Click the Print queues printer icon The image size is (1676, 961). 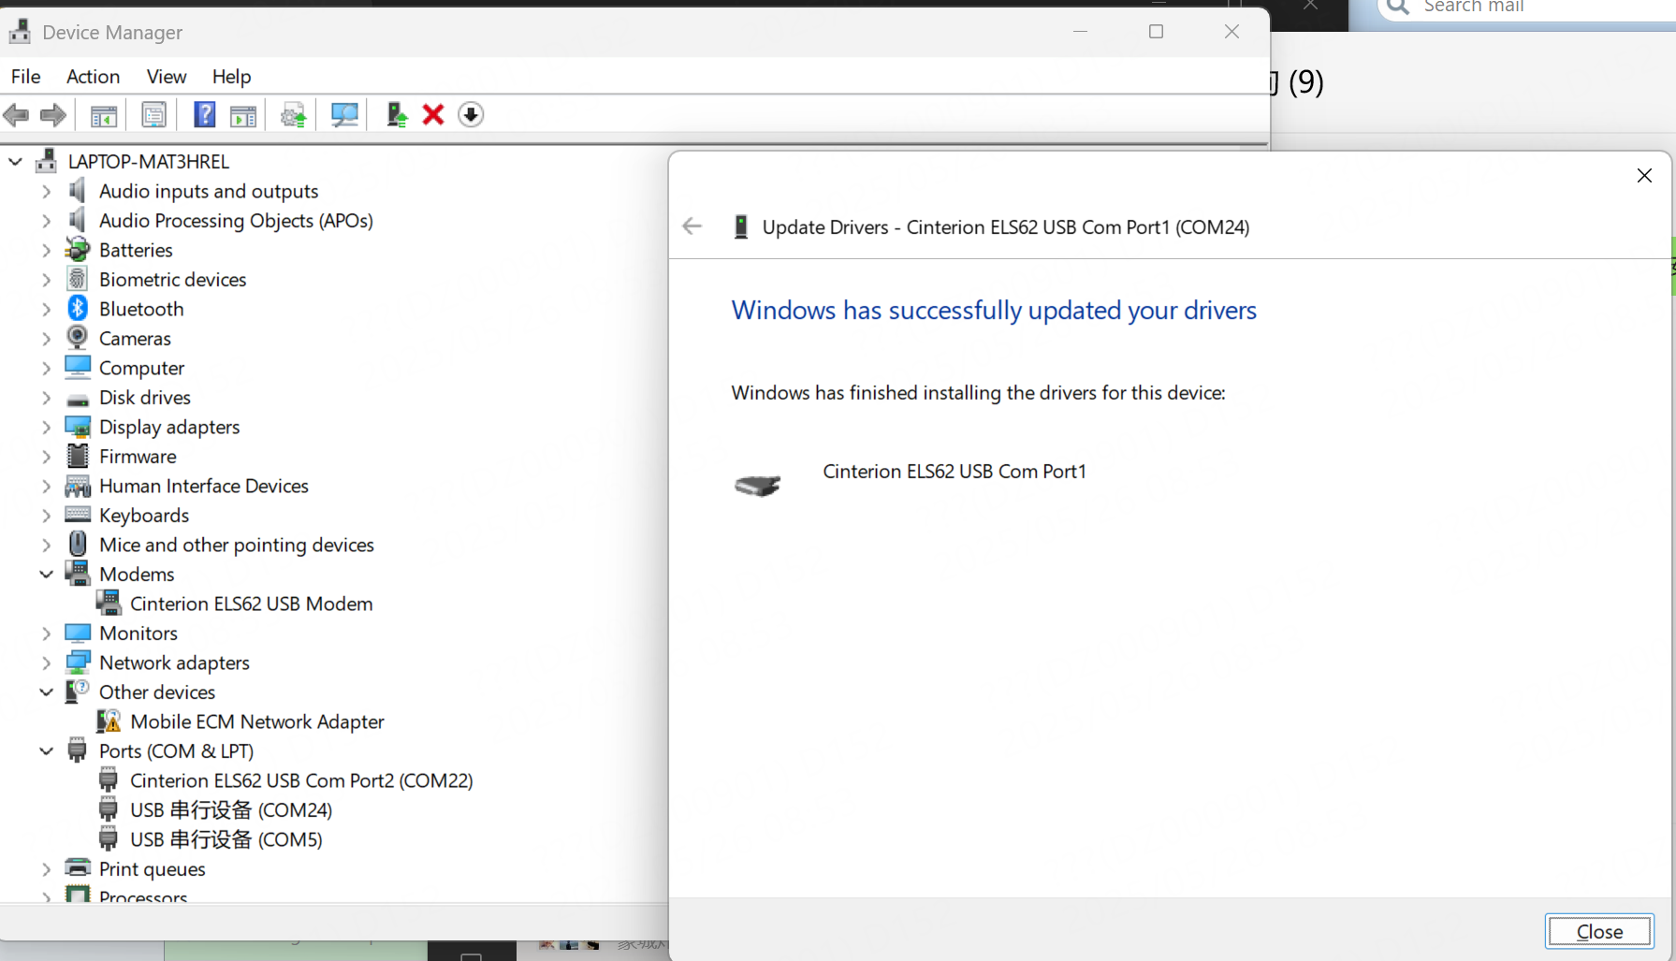coord(78,868)
